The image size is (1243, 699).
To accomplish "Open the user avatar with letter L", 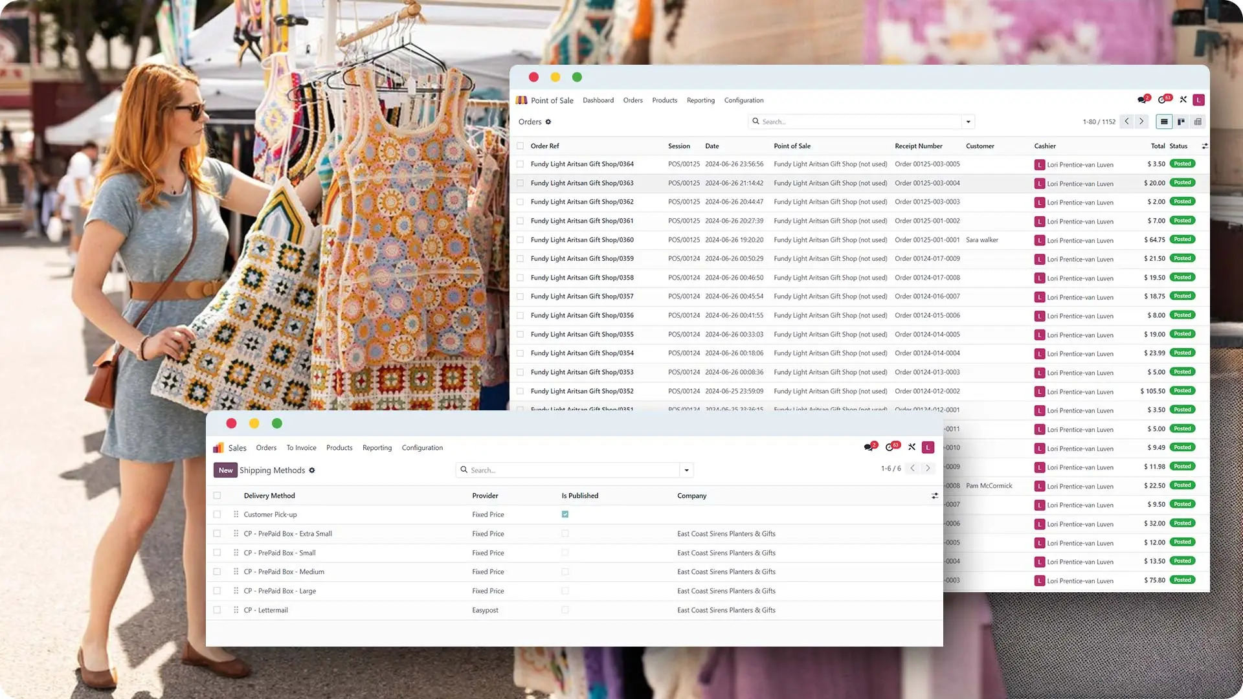I will point(1198,100).
